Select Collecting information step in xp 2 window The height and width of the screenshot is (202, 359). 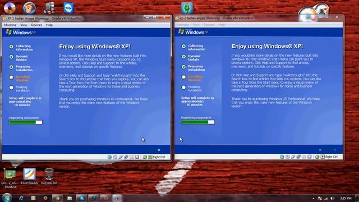[x=194, y=47]
